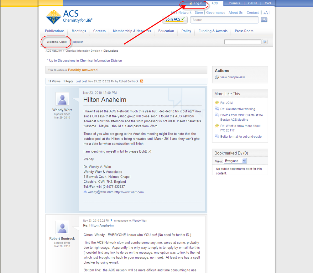Screen dimensions: 313x273
Task: Open the Membership & Networks menu
Action: (132, 31)
